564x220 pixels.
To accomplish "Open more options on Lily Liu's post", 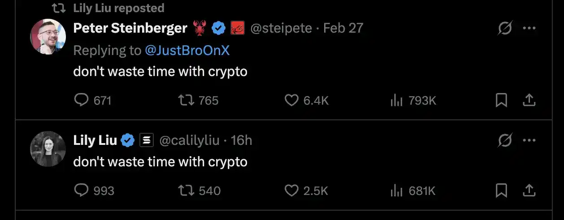I will point(529,140).
